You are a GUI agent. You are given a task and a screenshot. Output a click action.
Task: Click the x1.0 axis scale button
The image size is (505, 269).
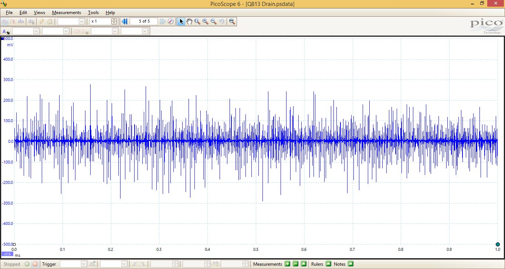coord(7,254)
